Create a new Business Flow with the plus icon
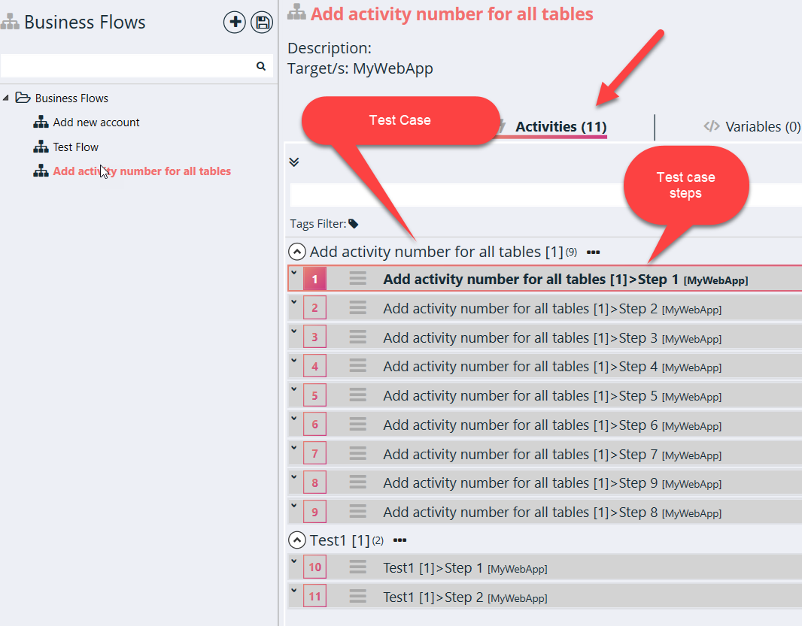 (x=234, y=22)
